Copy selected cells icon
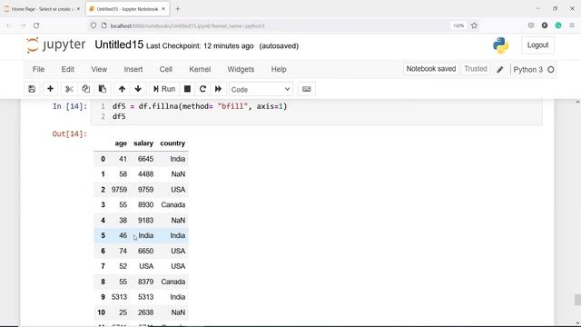Screen dimensions: 581x327 click(85, 89)
